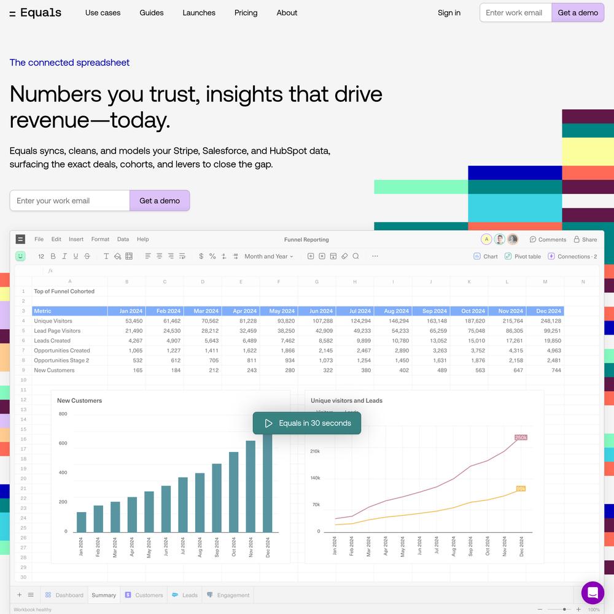614x614 pixels.
Task: Go to the Pricing page
Action: point(246,13)
